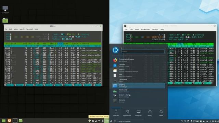Image resolution: width=219 pixels, height=123 pixels.
Task: Open Firefox from Mint panel
Action: 9,121
